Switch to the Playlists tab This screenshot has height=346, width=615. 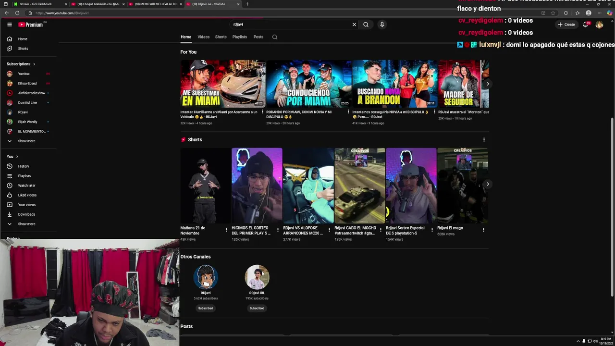tap(239, 37)
